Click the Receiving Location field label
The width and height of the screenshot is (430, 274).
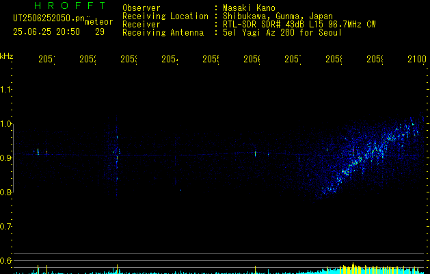point(165,16)
